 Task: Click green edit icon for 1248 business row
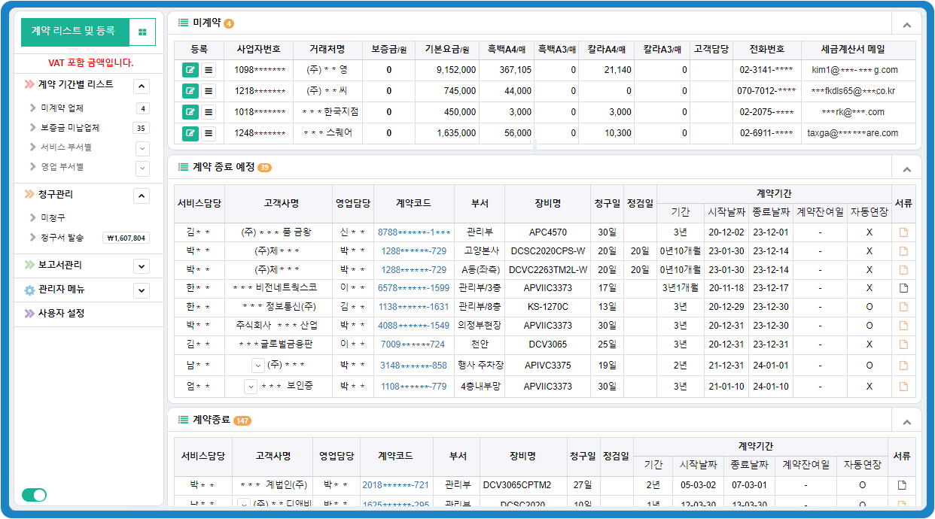point(190,133)
